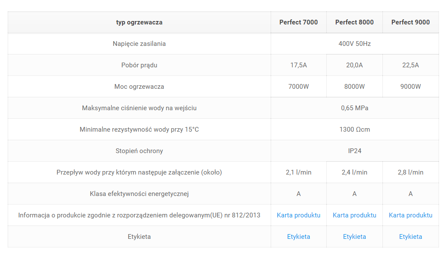Screen dimensions: 445x259
Task: Click the 'Klasa efektywności energetycznej' row label
Action: tap(139, 194)
